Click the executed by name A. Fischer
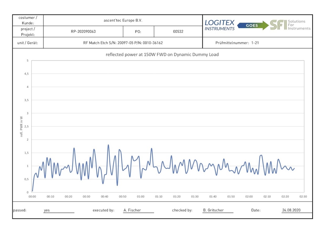 point(132,210)
